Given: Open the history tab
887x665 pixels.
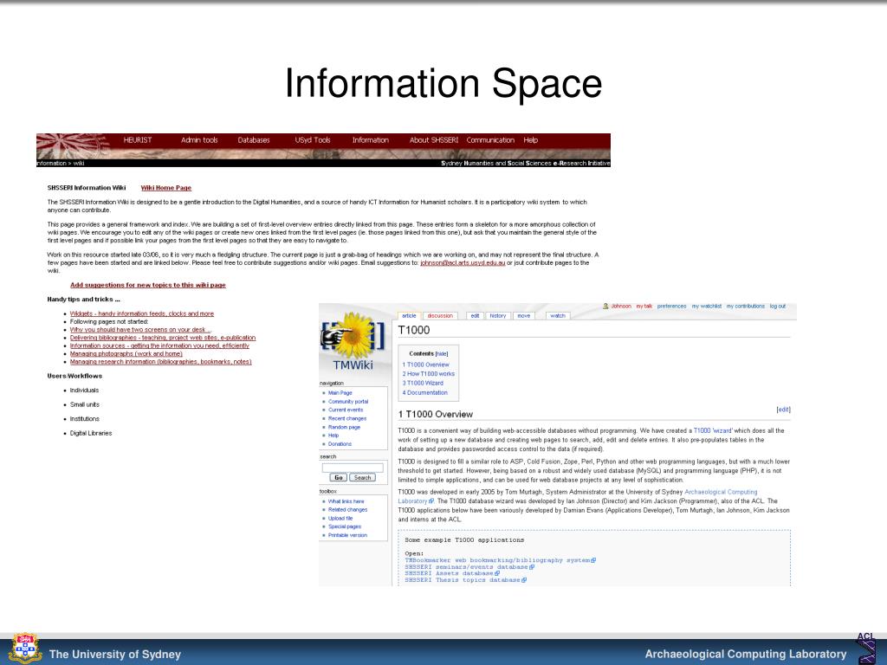Looking at the screenshot, I should point(498,316).
